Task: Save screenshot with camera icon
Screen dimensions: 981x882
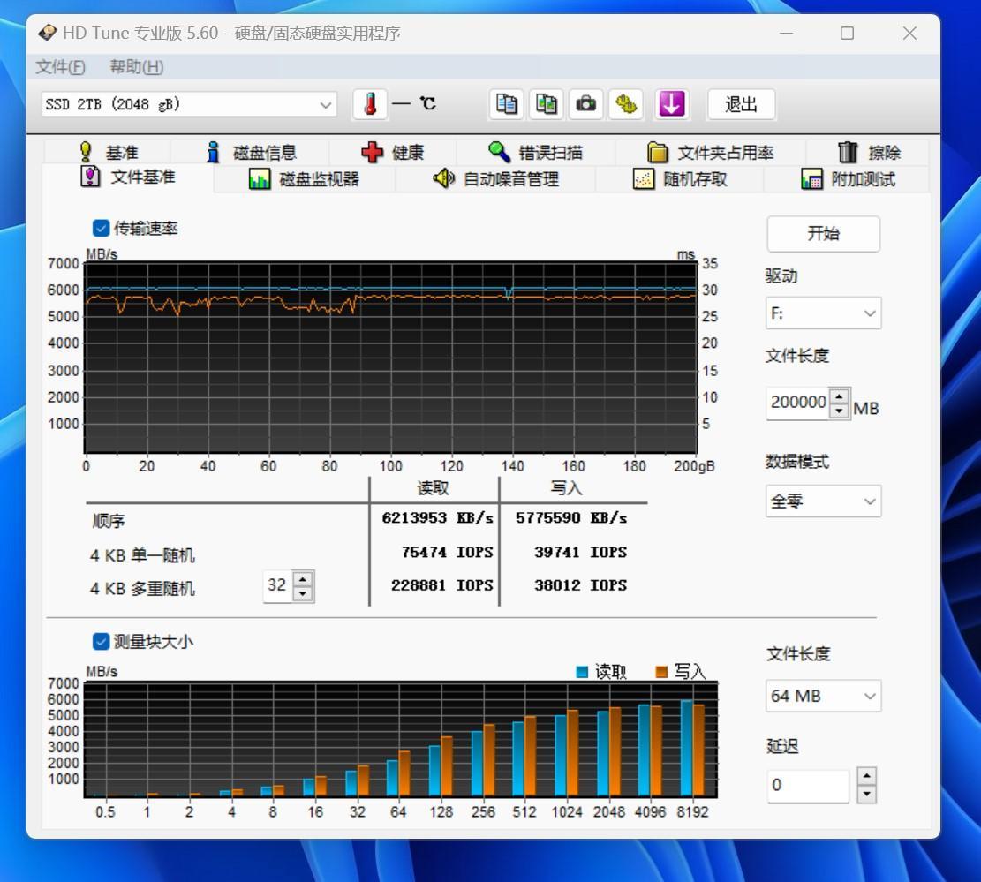Action: (x=585, y=104)
